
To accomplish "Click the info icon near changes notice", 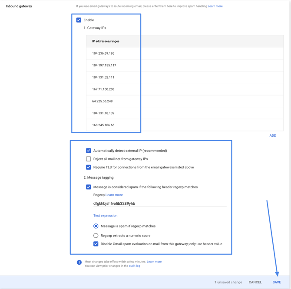I will point(79,262).
